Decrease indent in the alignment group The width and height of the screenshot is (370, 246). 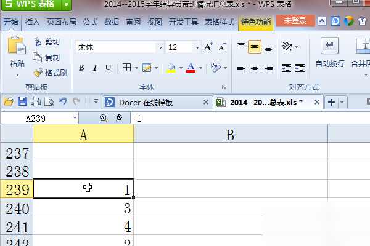pos(286,68)
